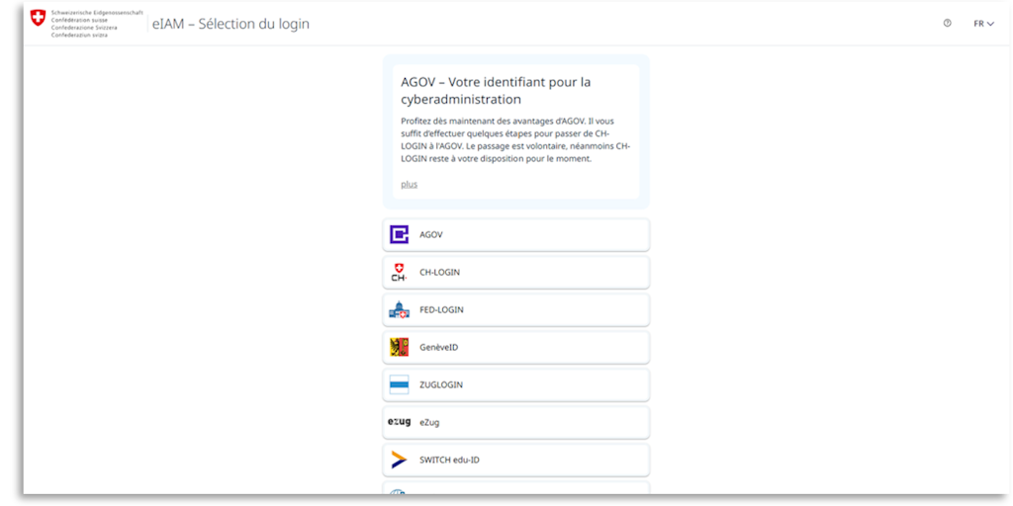Click the Swiss Confederation coat of arms logo
The width and height of the screenshot is (1013, 506).
click(x=39, y=18)
